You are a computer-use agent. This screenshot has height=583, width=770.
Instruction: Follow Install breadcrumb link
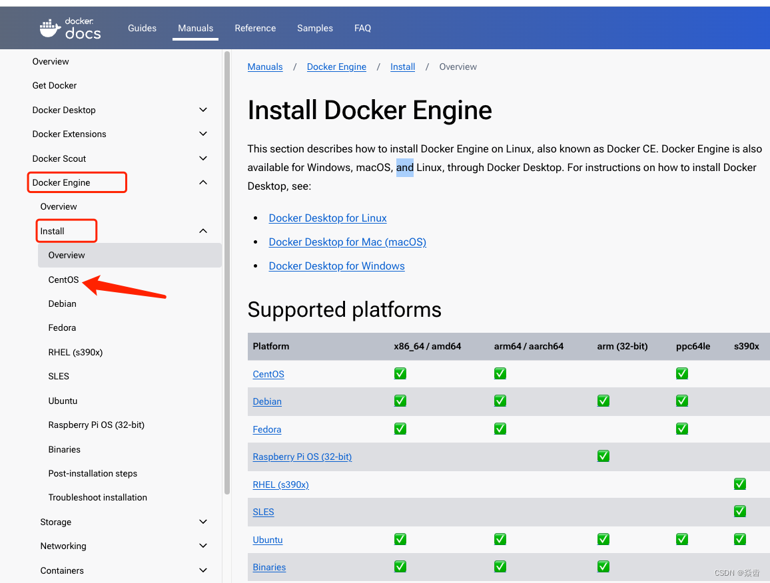[403, 67]
